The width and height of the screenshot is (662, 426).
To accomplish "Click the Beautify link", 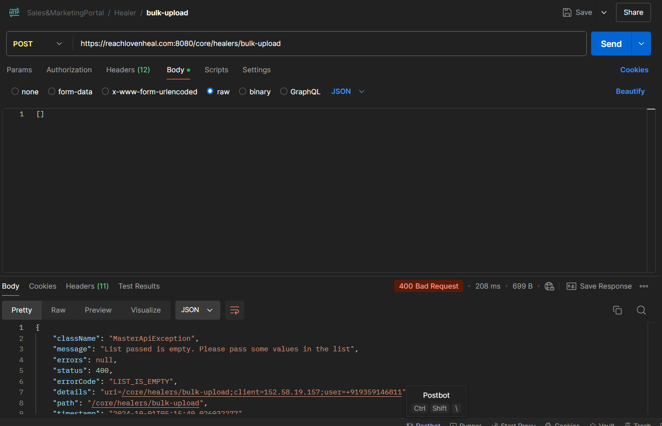I will click(x=630, y=91).
